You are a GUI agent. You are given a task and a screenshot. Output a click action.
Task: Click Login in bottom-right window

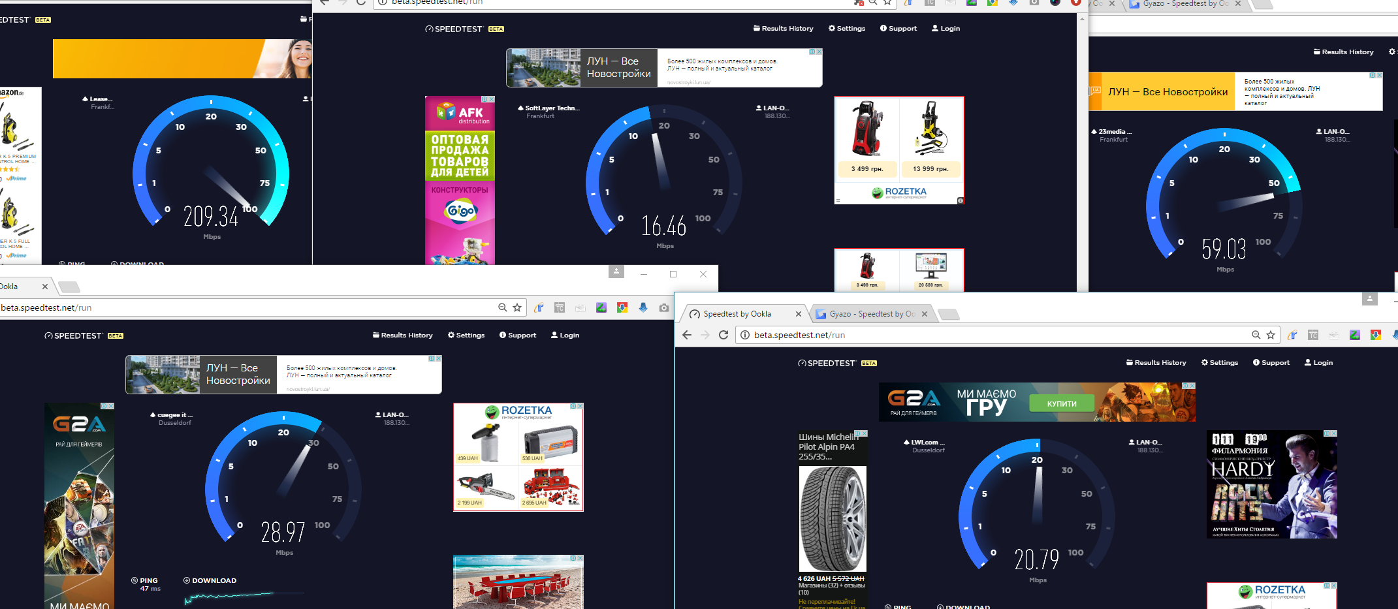1318,363
